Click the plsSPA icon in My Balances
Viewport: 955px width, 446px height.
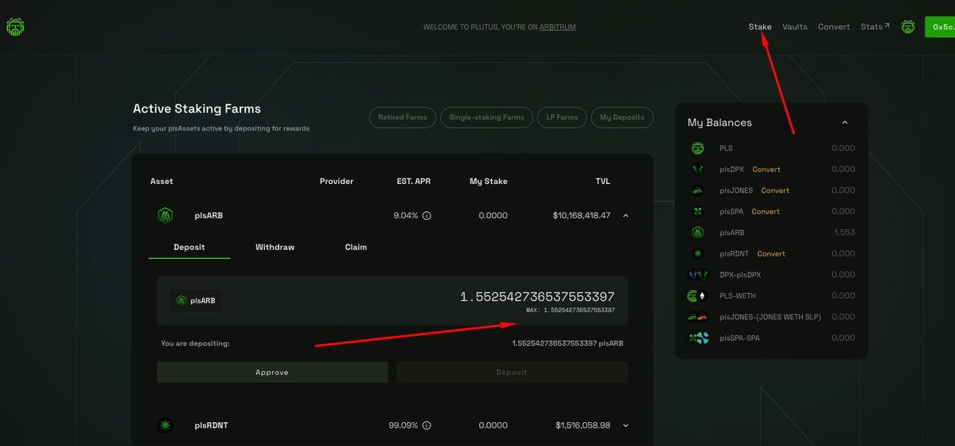[697, 211]
